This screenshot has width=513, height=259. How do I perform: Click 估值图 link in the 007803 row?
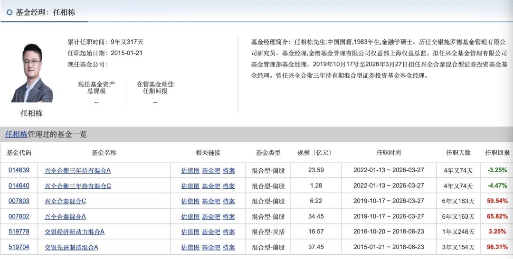(x=190, y=201)
